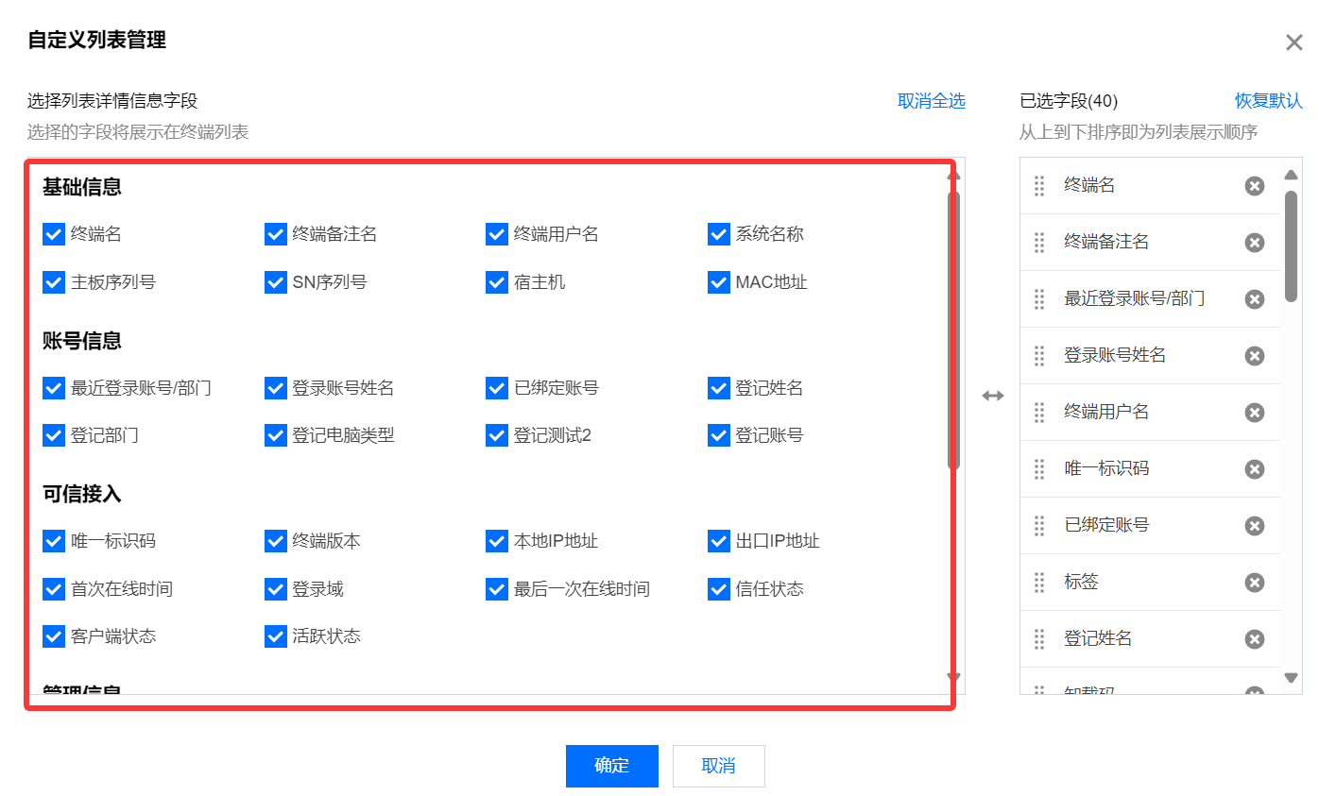Image resolution: width=1319 pixels, height=796 pixels.
Task: Click the transfer arrows icon between panels
Action: (x=992, y=396)
